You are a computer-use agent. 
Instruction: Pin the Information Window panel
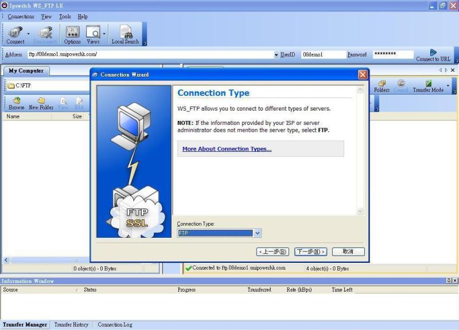(x=449, y=281)
